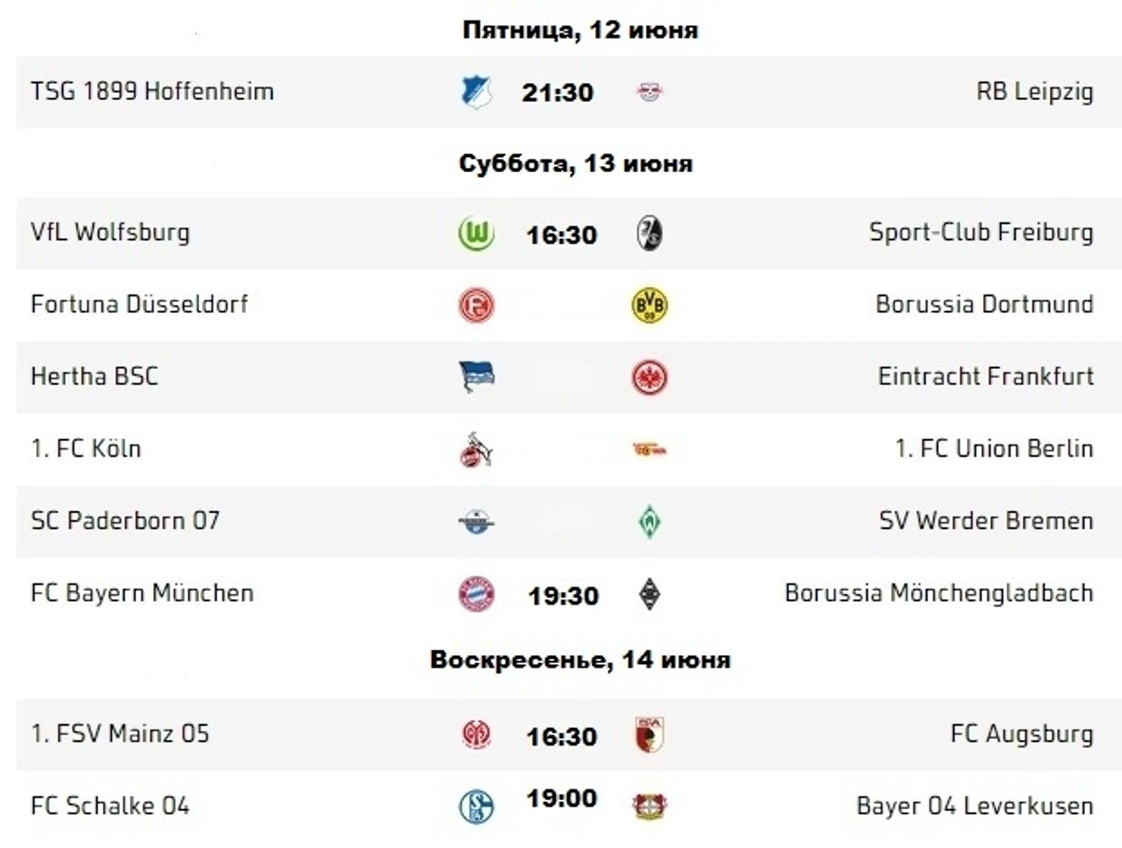
Task: Click the 1. FSV Mainz 05 team name
Action: pyautogui.click(x=120, y=734)
